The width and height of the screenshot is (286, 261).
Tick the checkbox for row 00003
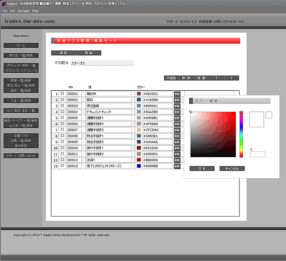62,106
